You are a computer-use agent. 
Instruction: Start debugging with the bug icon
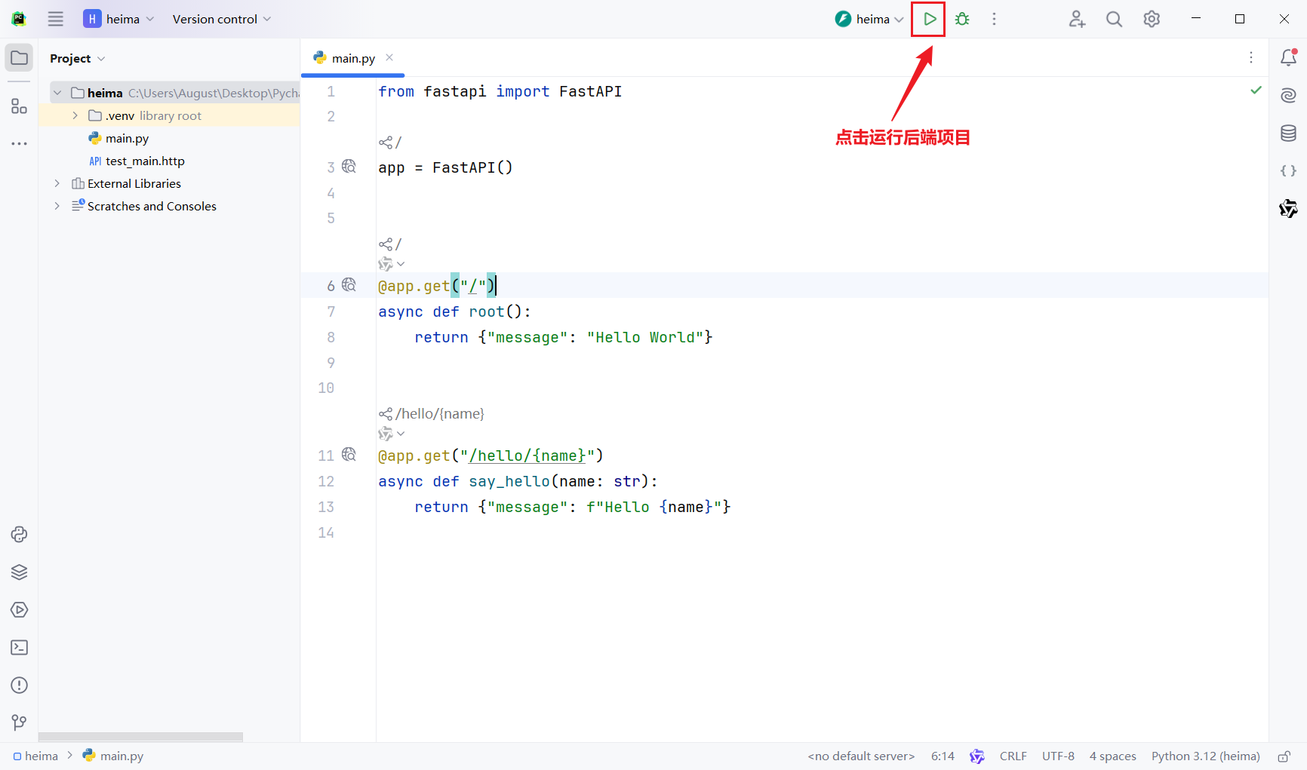point(962,19)
